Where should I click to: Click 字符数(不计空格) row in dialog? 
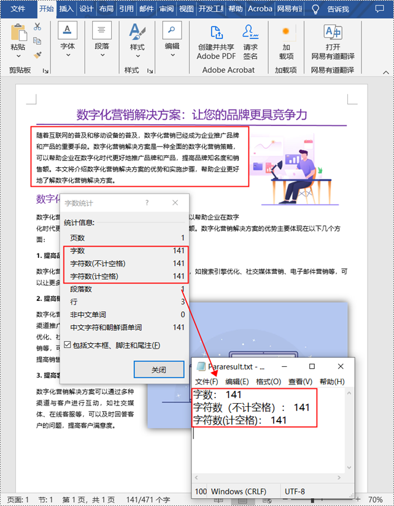127,263
